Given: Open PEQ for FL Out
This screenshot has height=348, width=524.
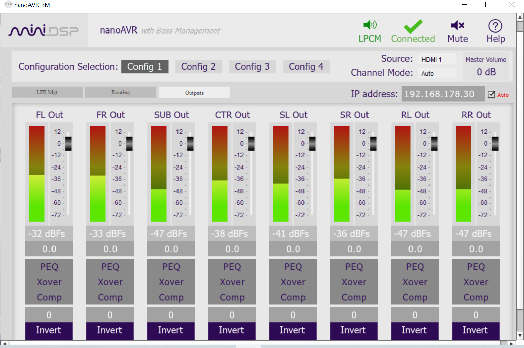Looking at the screenshot, I should (x=49, y=267).
